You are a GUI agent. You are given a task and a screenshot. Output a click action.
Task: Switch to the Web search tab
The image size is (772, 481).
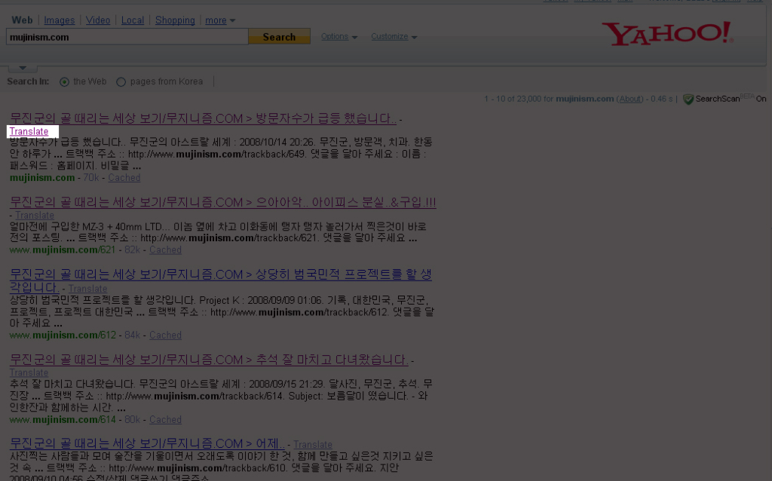point(22,20)
